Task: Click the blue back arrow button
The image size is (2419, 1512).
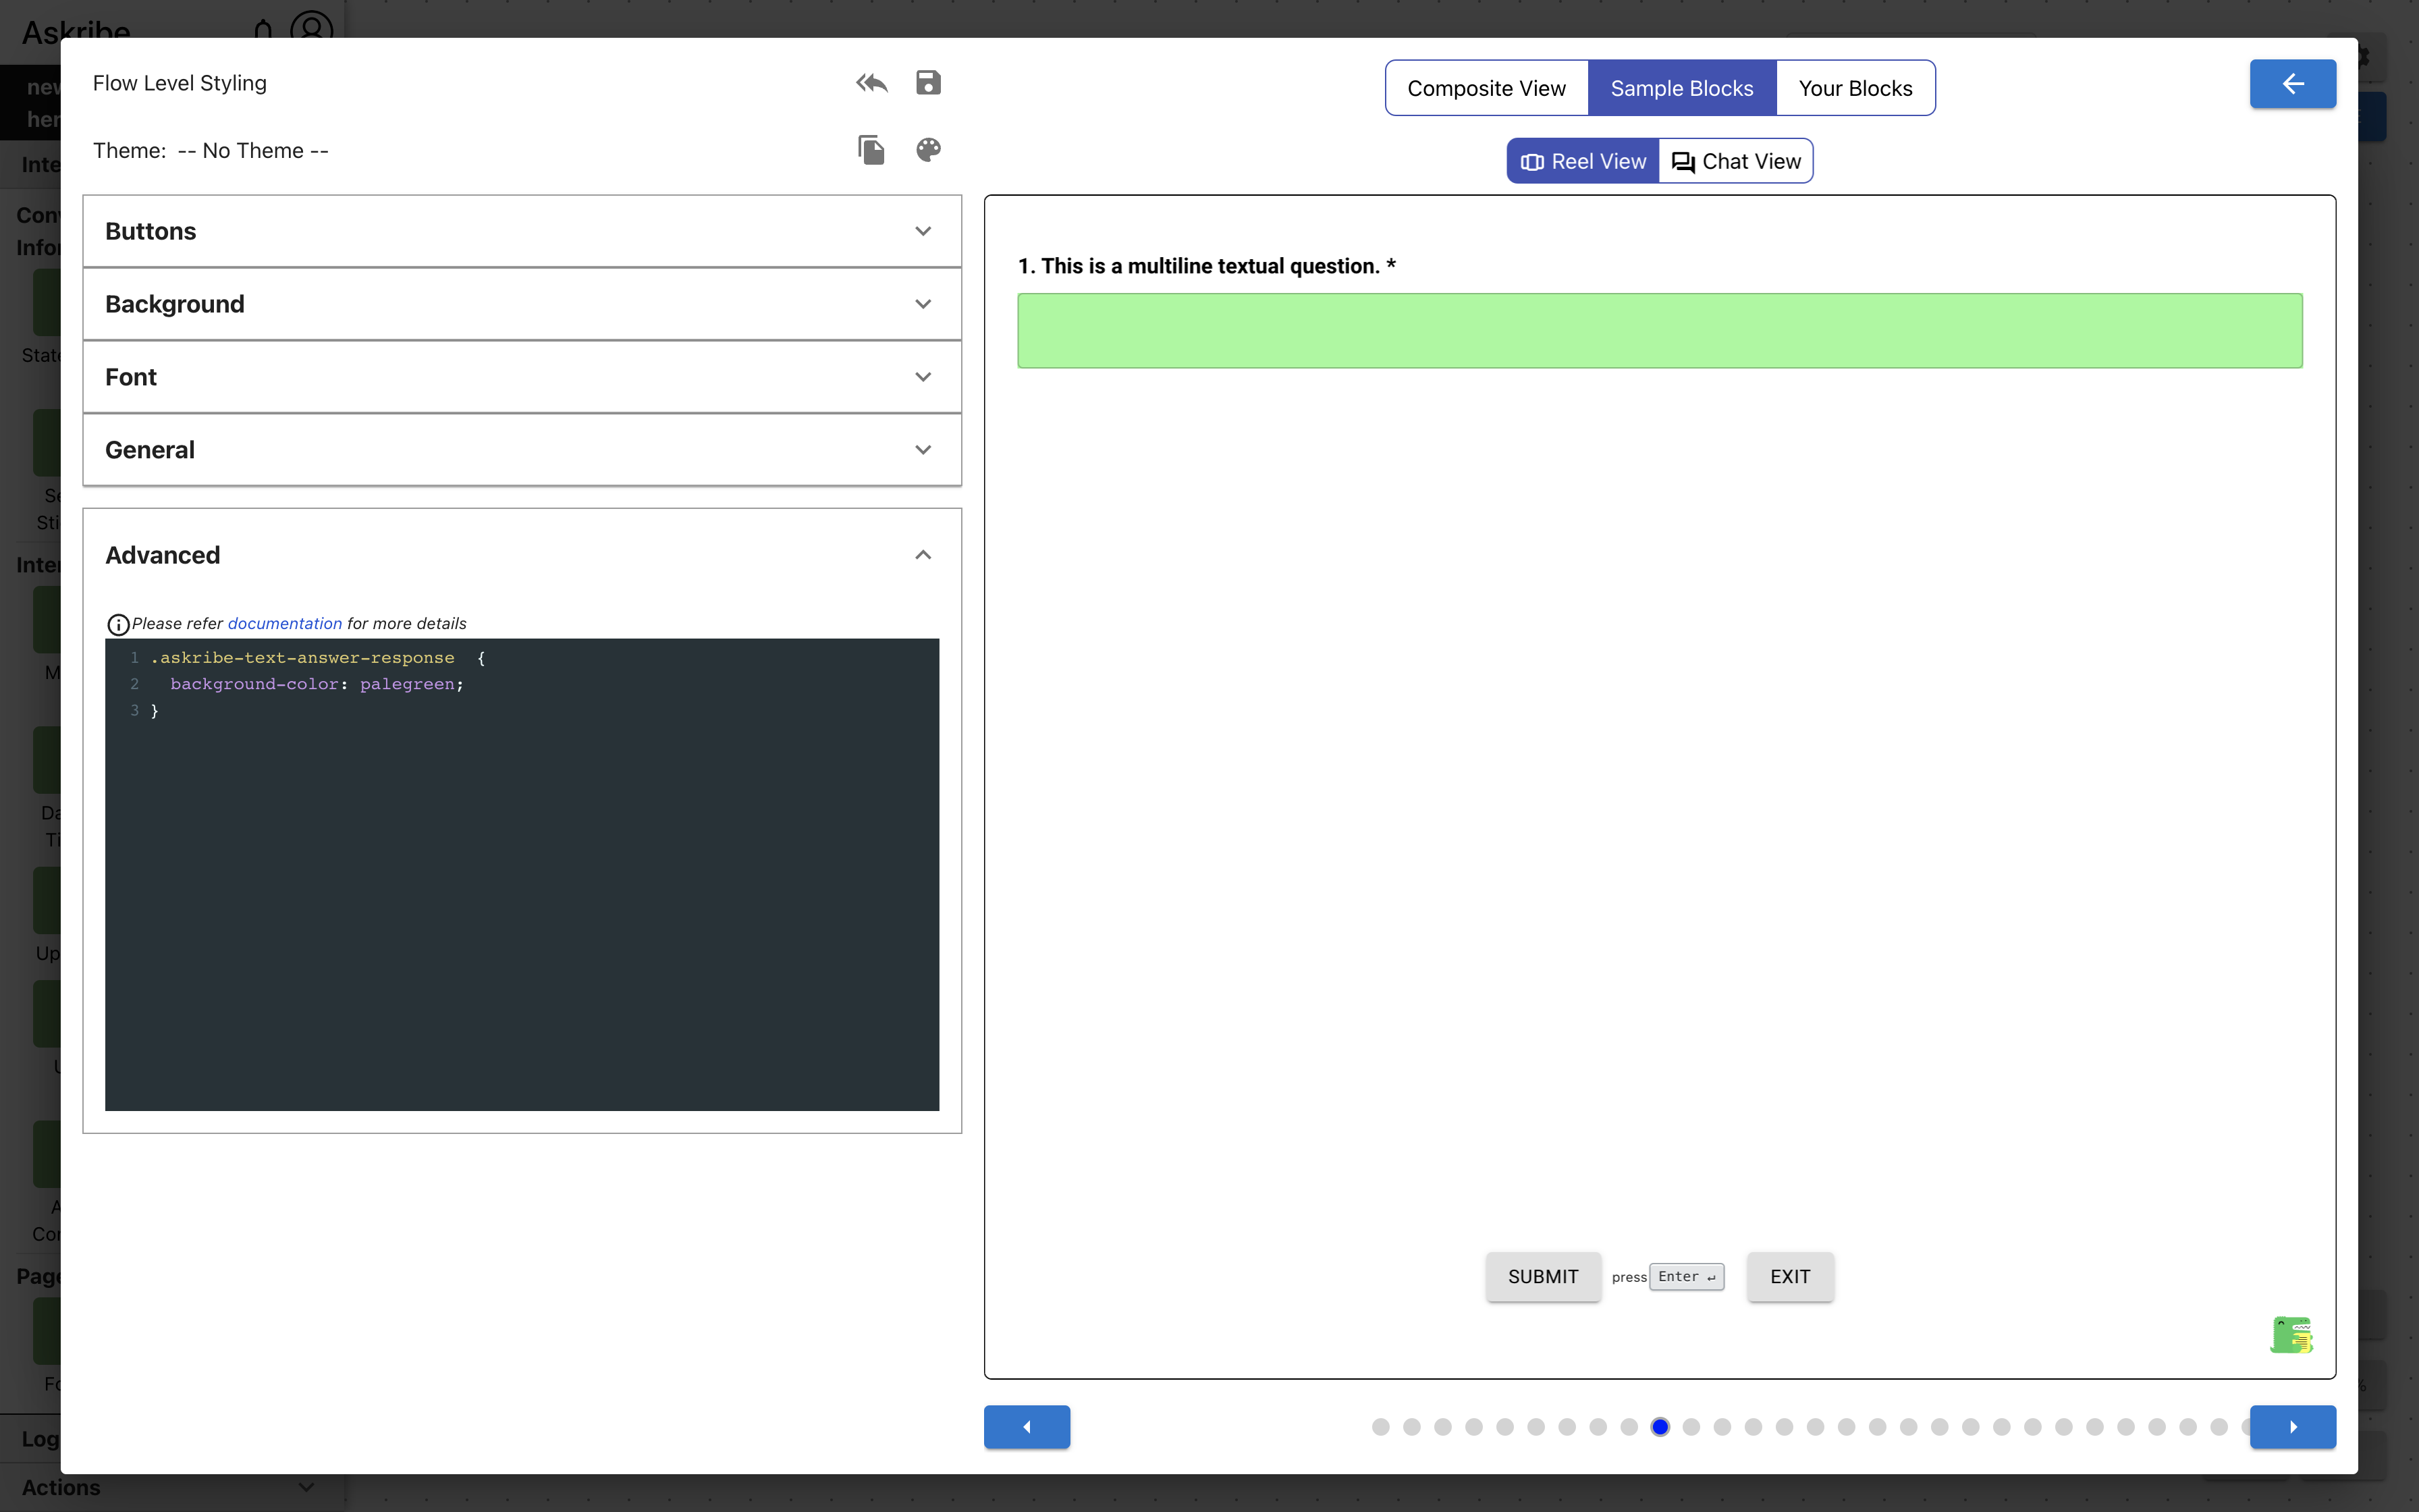Action: click(x=2292, y=84)
